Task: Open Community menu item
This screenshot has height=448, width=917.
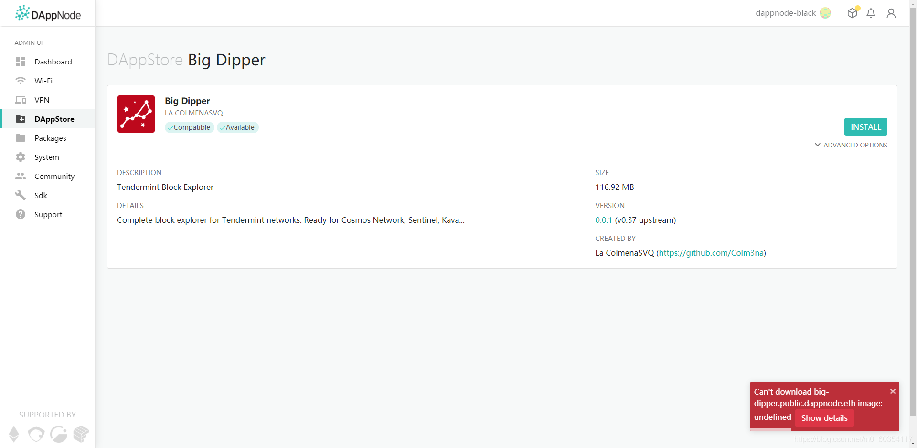Action: pos(48,176)
